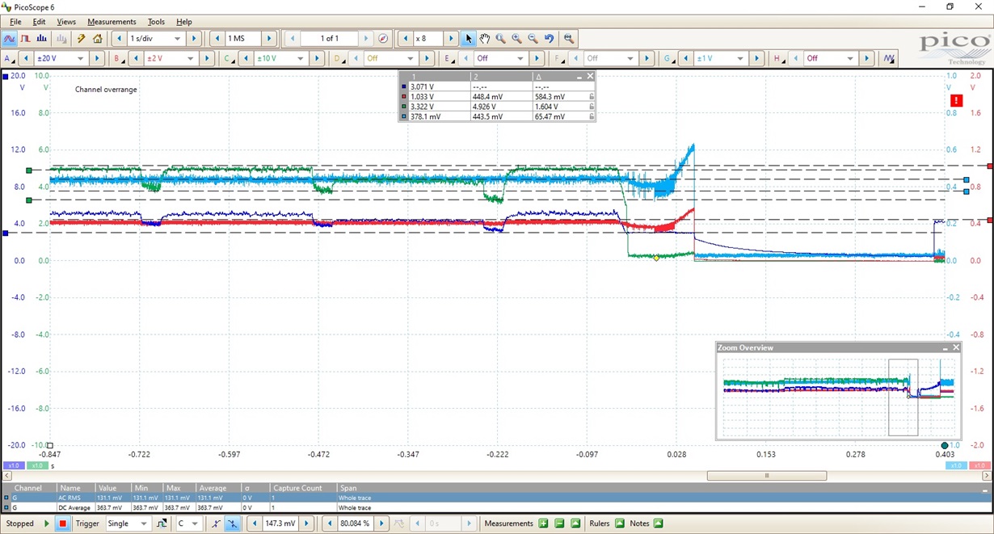
Task: Open channel B ±2 V range dropdown
Action: pos(191,58)
